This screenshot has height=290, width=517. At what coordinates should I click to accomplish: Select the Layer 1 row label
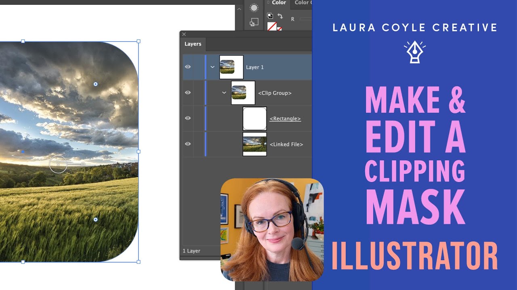(255, 67)
